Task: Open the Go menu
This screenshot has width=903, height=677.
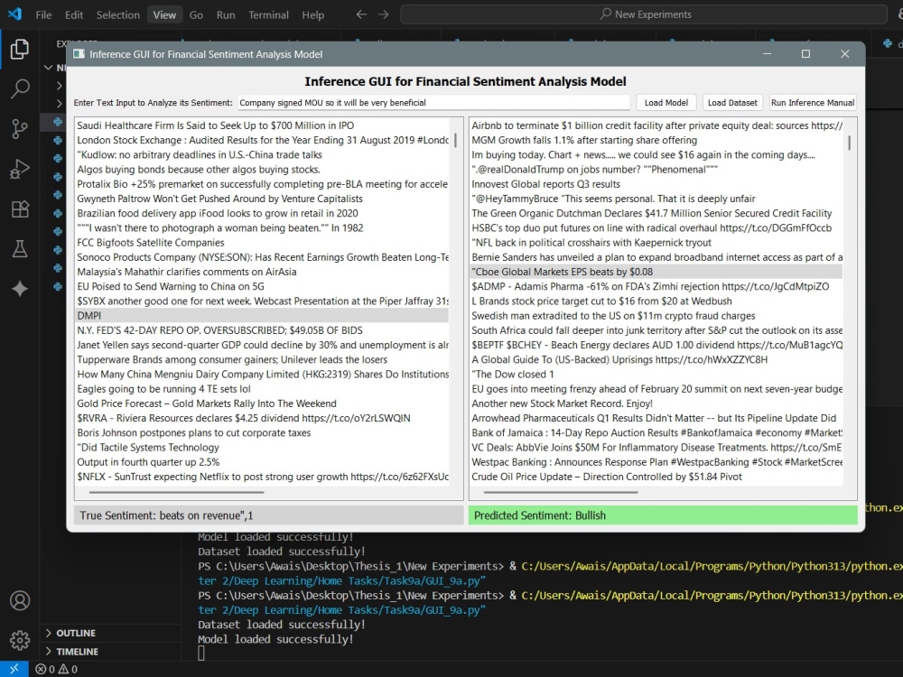Action: 196,15
